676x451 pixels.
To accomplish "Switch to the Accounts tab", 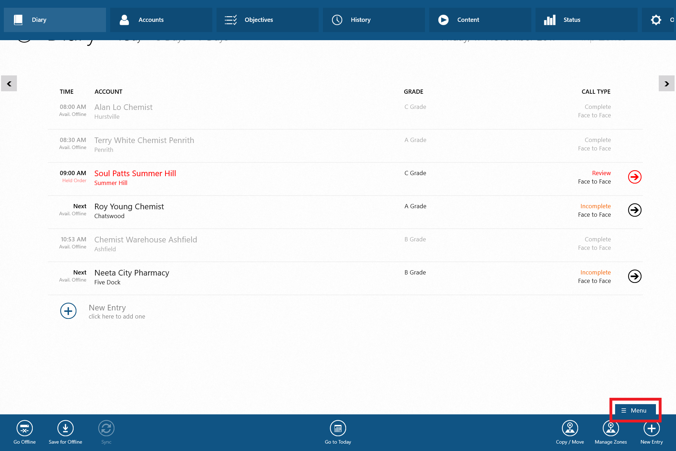I will [x=161, y=20].
